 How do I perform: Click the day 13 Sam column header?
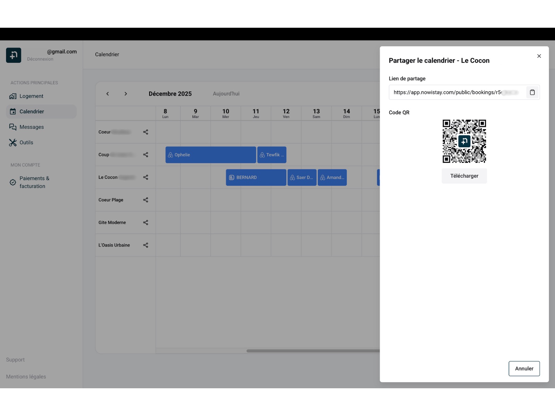(316, 113)
